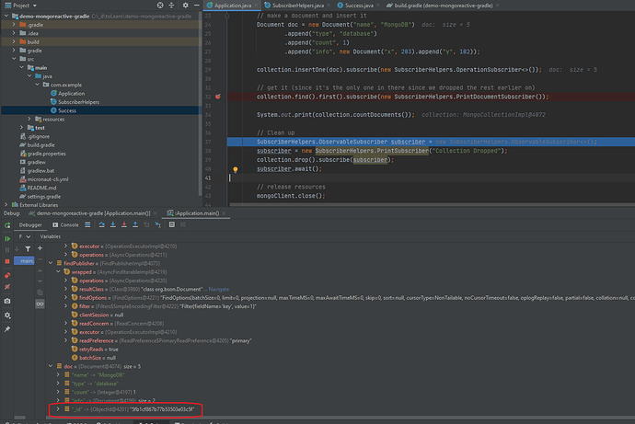Click the yellow lightbulb intention icon
Image resolution: width=635 pixels, height=424 pixels.
(236, 170)
